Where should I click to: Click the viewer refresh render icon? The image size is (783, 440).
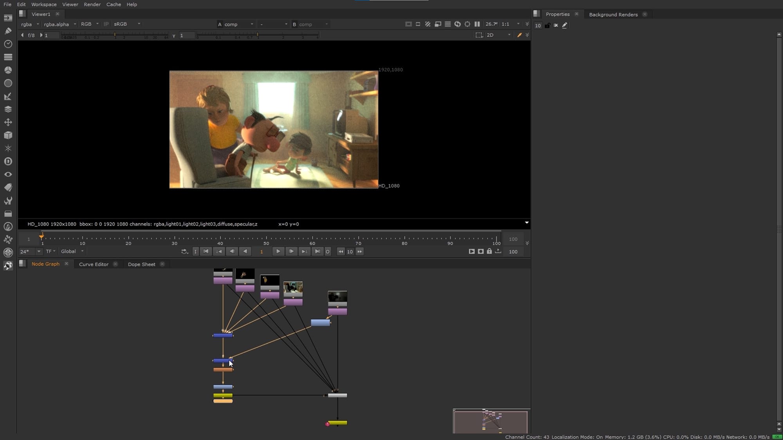(457, 24)
